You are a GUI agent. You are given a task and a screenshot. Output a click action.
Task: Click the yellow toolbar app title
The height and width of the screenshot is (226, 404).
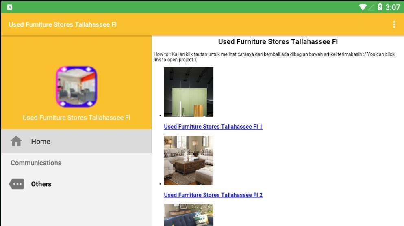[63, 24]
